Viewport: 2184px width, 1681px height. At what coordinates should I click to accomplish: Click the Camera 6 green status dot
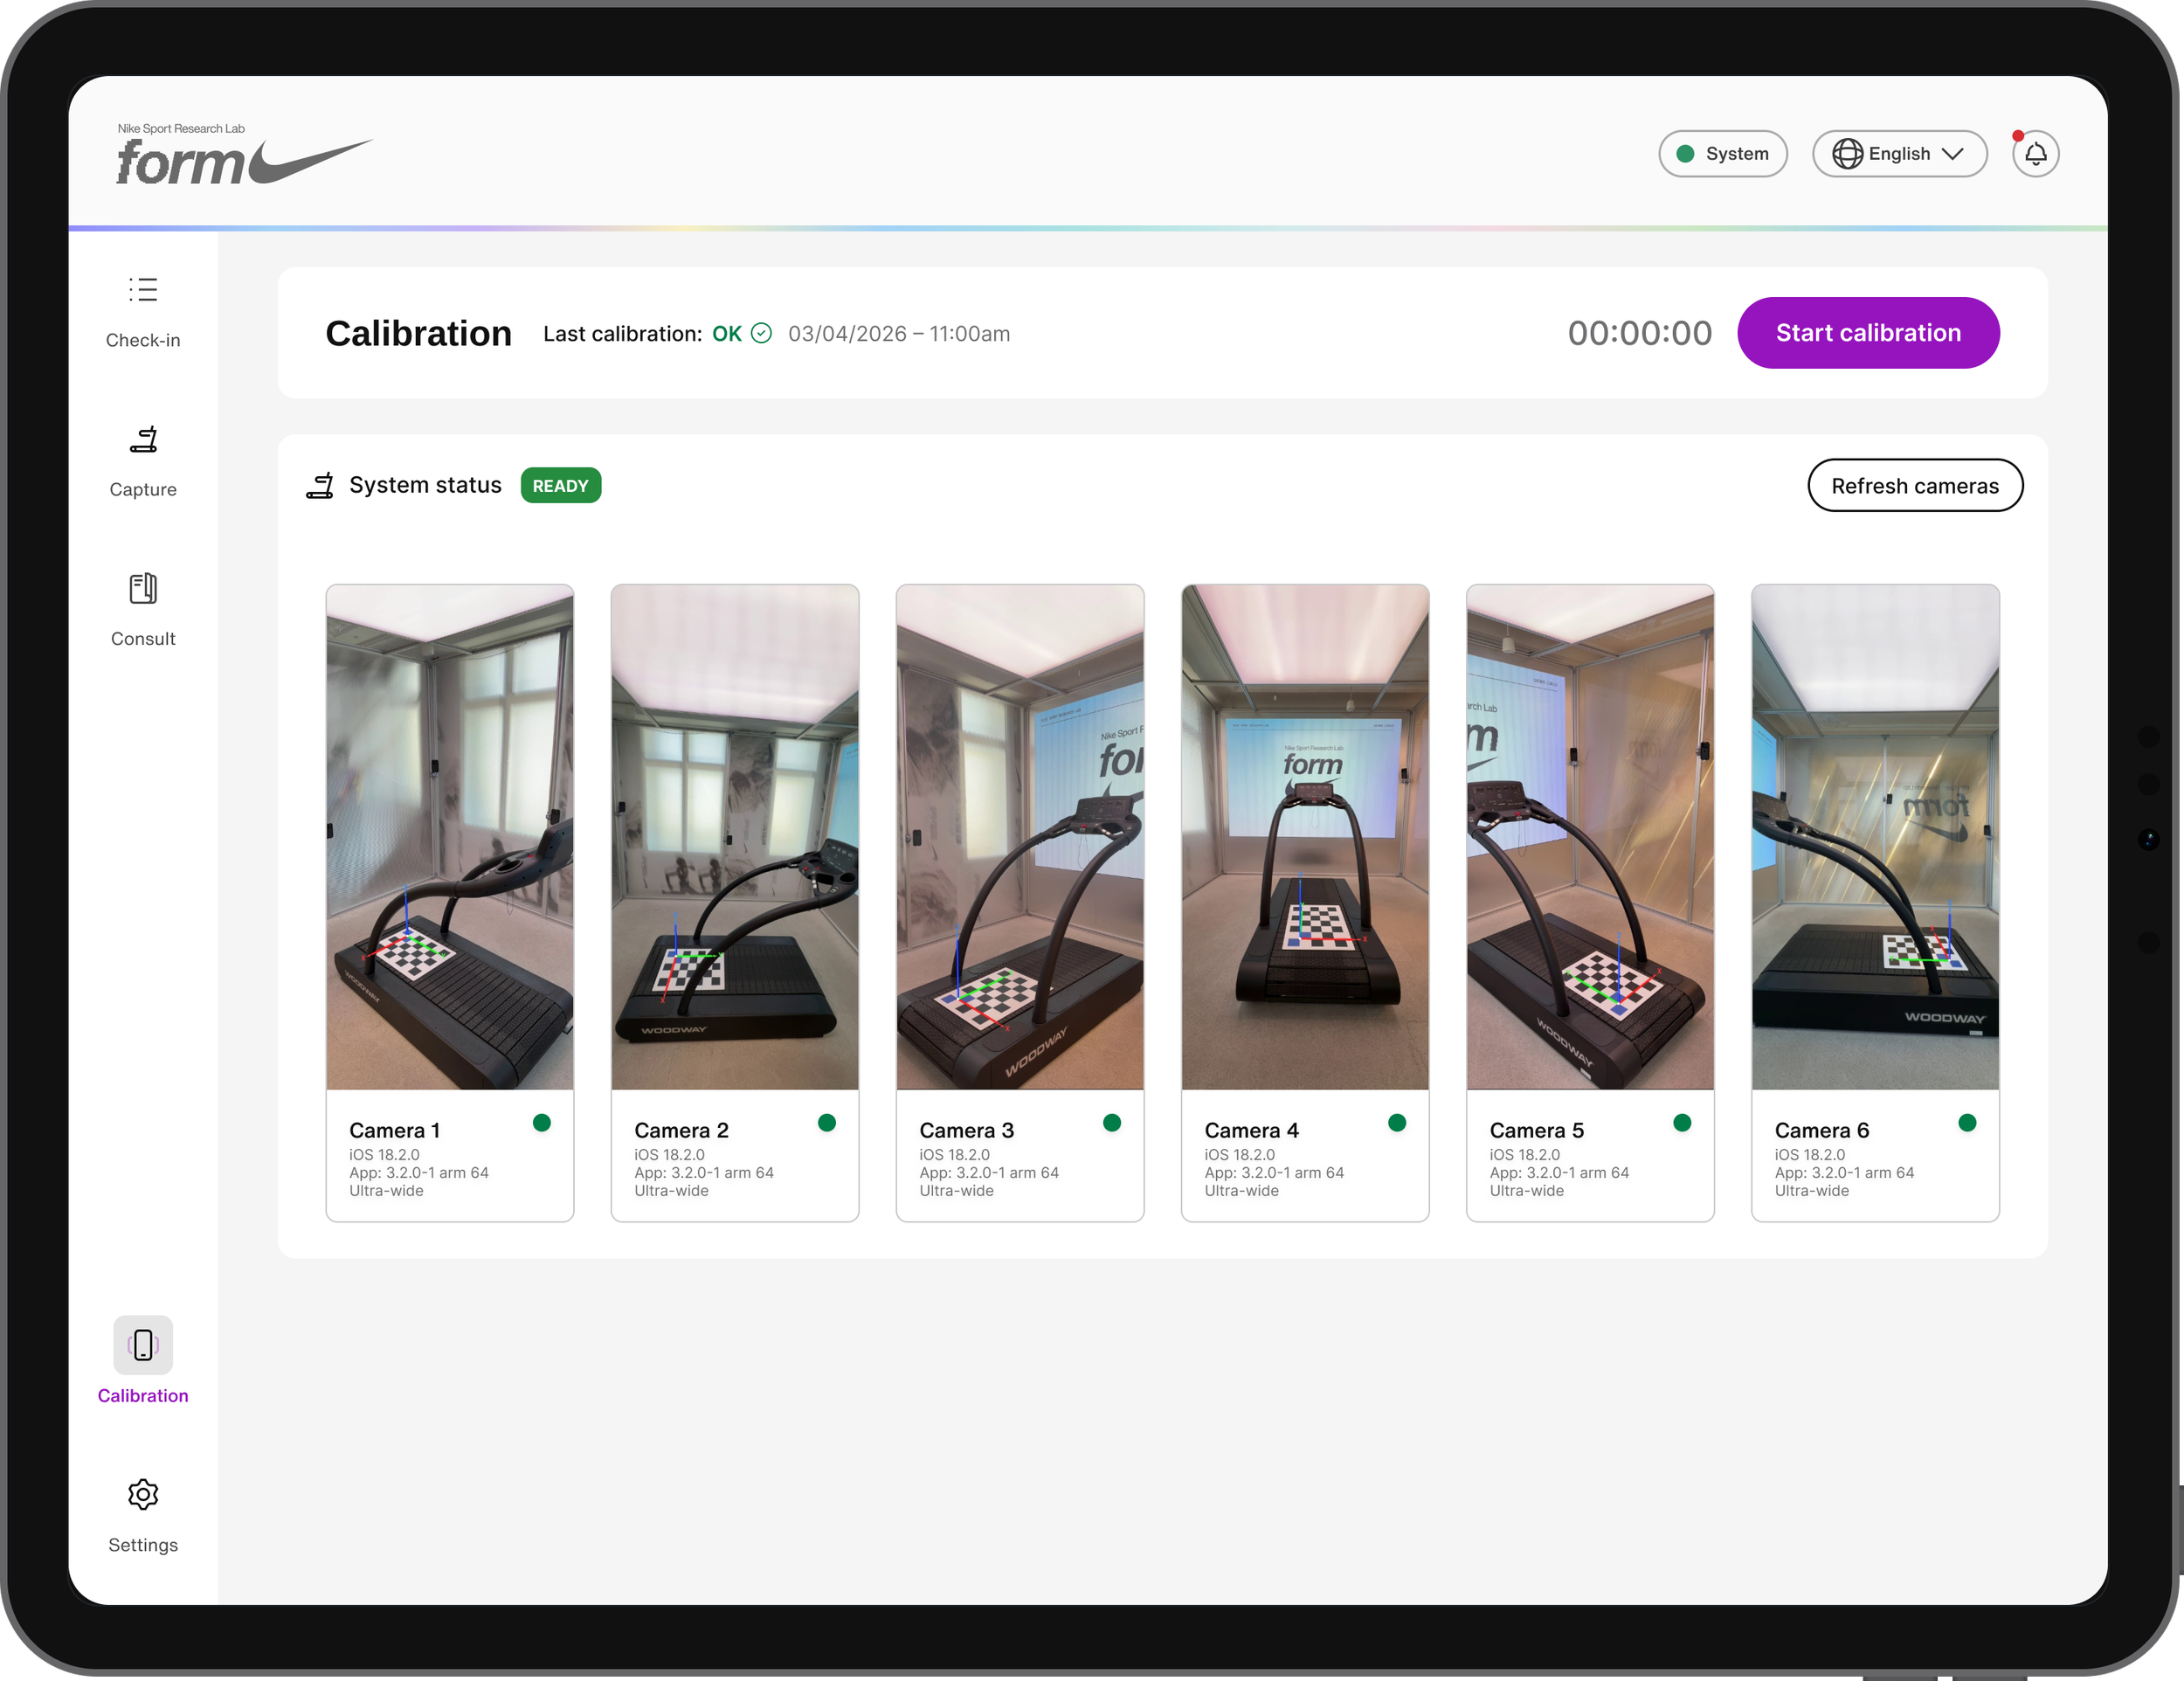(1967, 1123)
